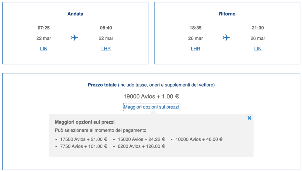Image resolution: width=302 pixels, height=172 pixels.
Task: Click the airplane icon in the Ritorno box
Action: click(x=226, y=38)
